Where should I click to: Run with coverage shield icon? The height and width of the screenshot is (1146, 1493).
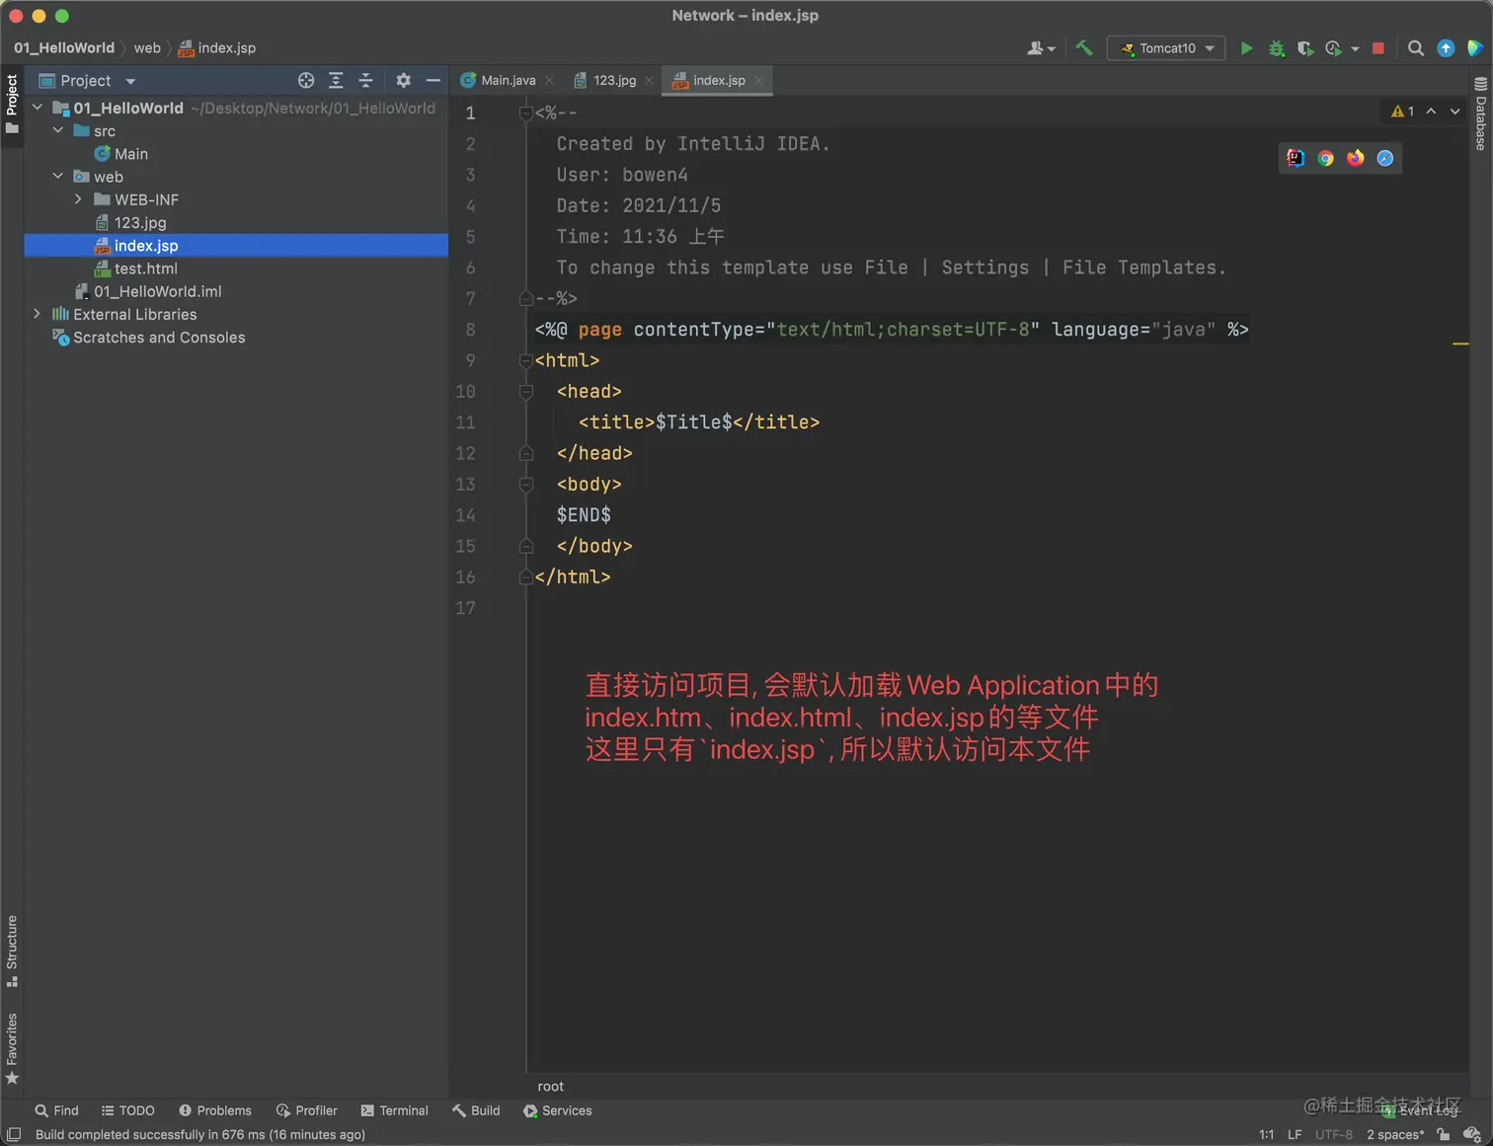coord(1304,47)
